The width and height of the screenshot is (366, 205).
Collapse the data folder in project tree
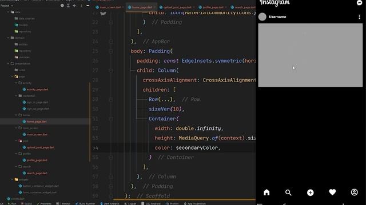[x=9, y=12]
